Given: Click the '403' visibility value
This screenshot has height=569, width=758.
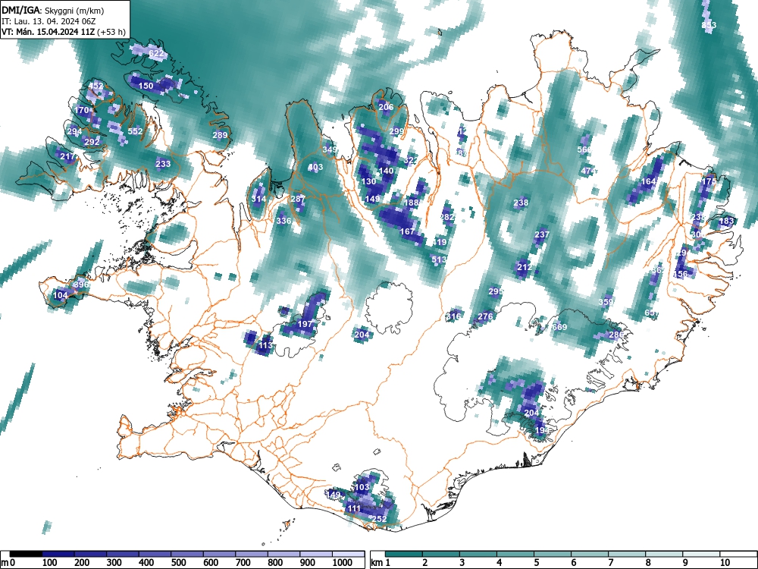Looking at the screenshot, I should point(315,167).
